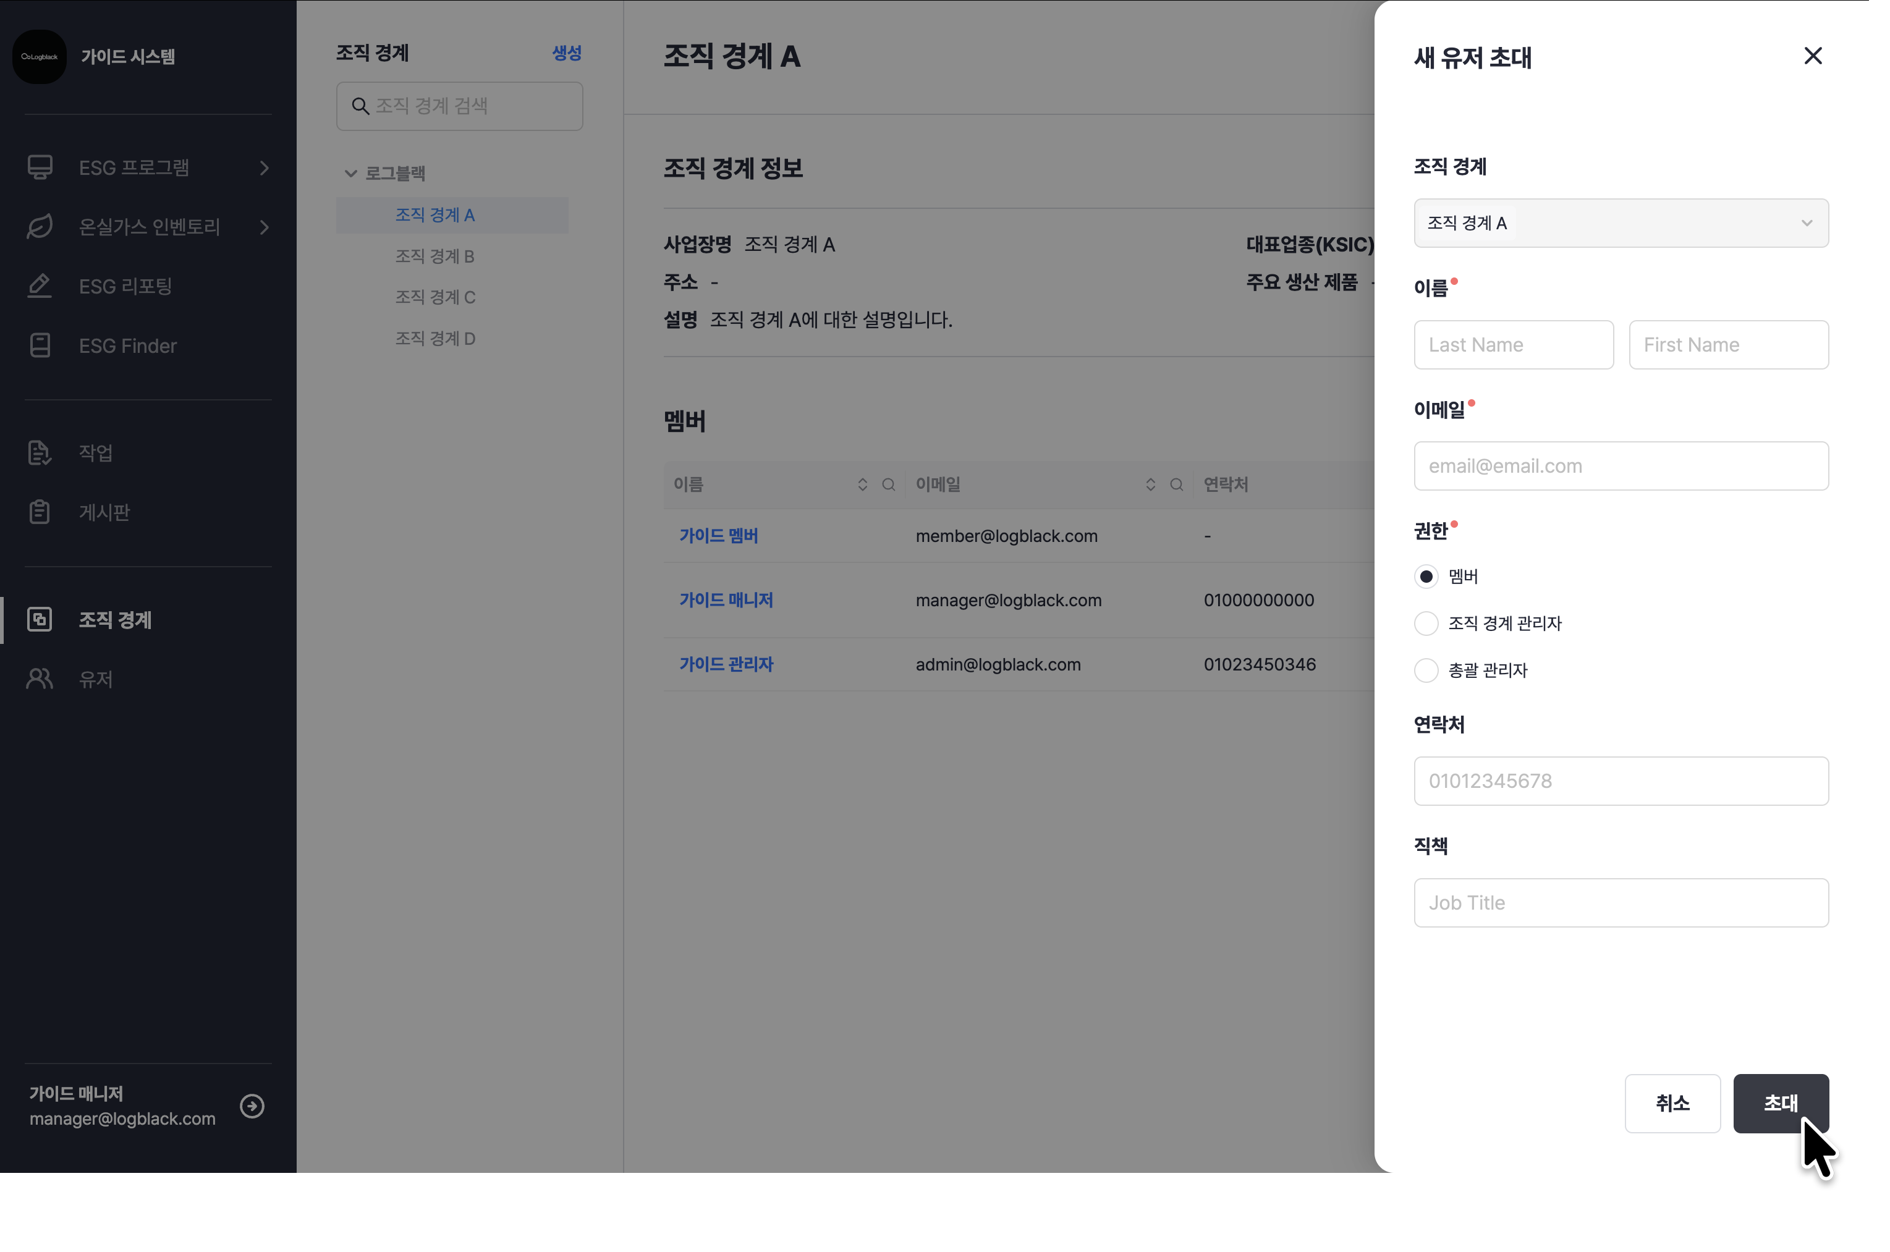Click the Logblack logo in the sidebar

[x=40, y=57]
